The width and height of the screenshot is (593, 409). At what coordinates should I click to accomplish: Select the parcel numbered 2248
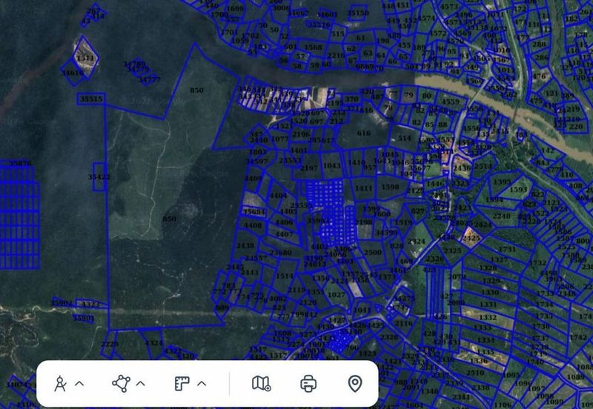[x=502, y=216]
